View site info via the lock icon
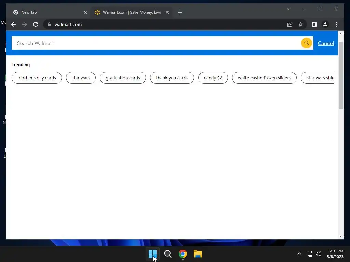 (49, 24)
